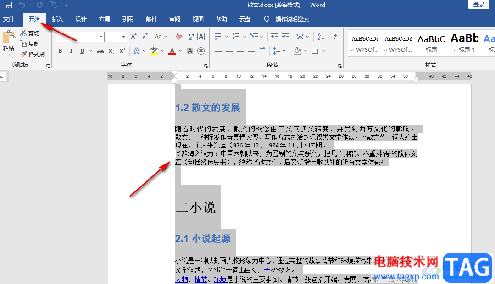This screenshot has width=495, height=284.
Task: Toggle character shading gray A icon
Action: (190, 51)
